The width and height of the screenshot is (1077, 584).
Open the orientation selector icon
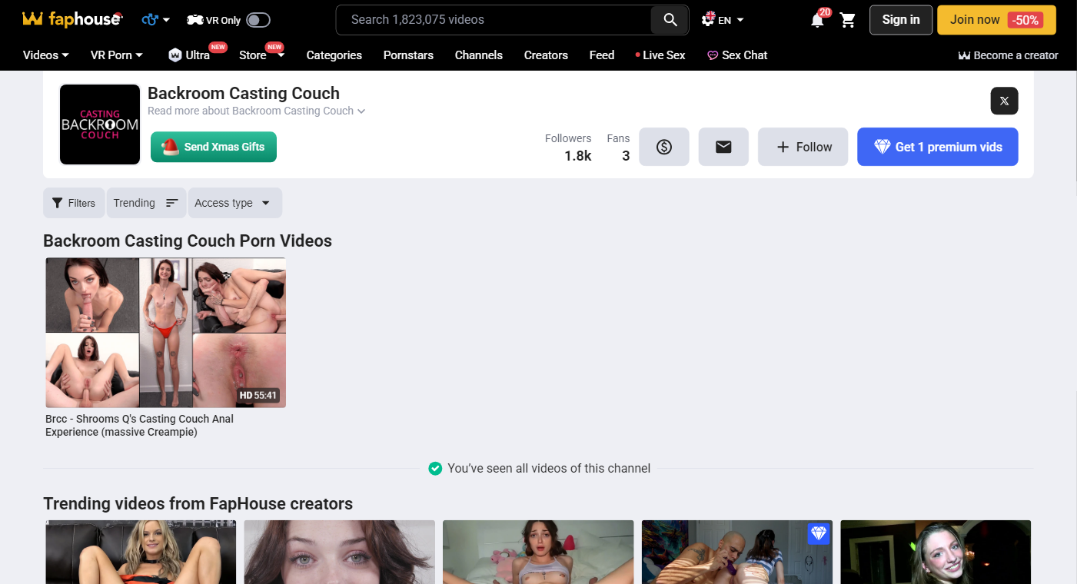(x=151, y=20)
